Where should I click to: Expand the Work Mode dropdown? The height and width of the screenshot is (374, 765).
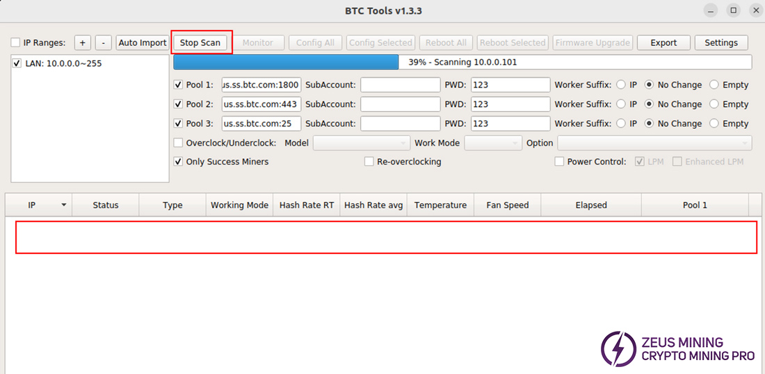coord(492,143)
